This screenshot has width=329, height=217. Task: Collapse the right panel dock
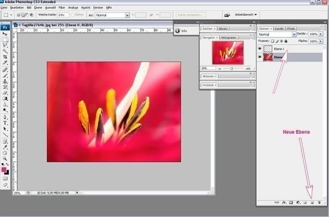coord(325,22)
